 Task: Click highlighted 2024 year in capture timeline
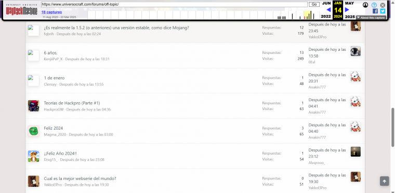pyautogui.click(x=338, y=17)
